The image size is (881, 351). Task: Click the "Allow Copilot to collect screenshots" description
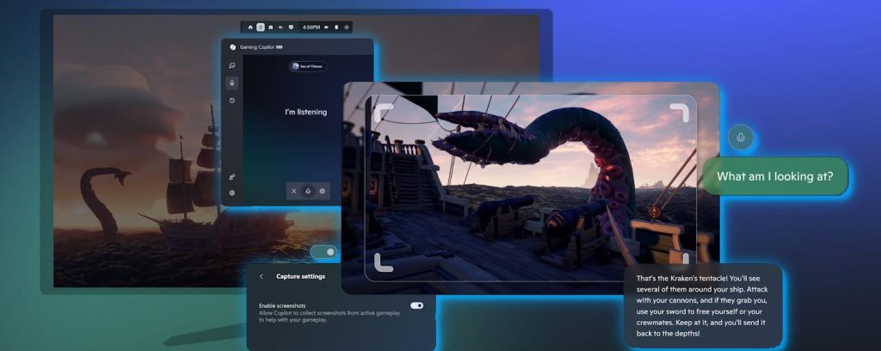coord(330,317)
